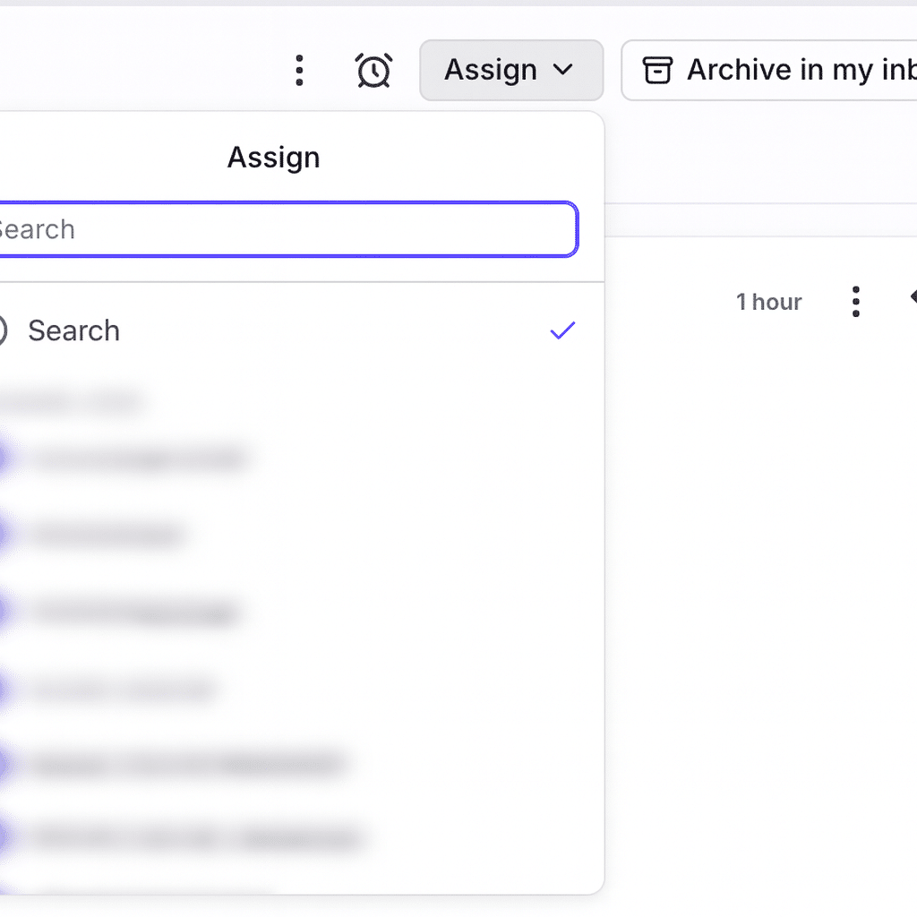Click the arrow icon right of message menu
This screenshot has height=917, width=917.
(x=912, y=297)
